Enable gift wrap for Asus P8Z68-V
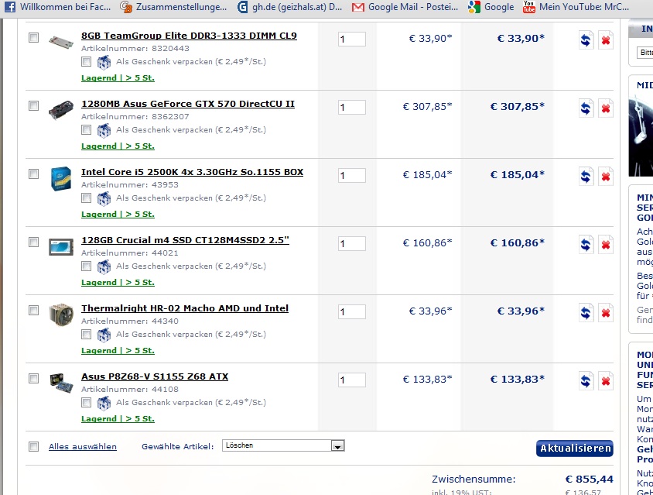 (86, 402)
